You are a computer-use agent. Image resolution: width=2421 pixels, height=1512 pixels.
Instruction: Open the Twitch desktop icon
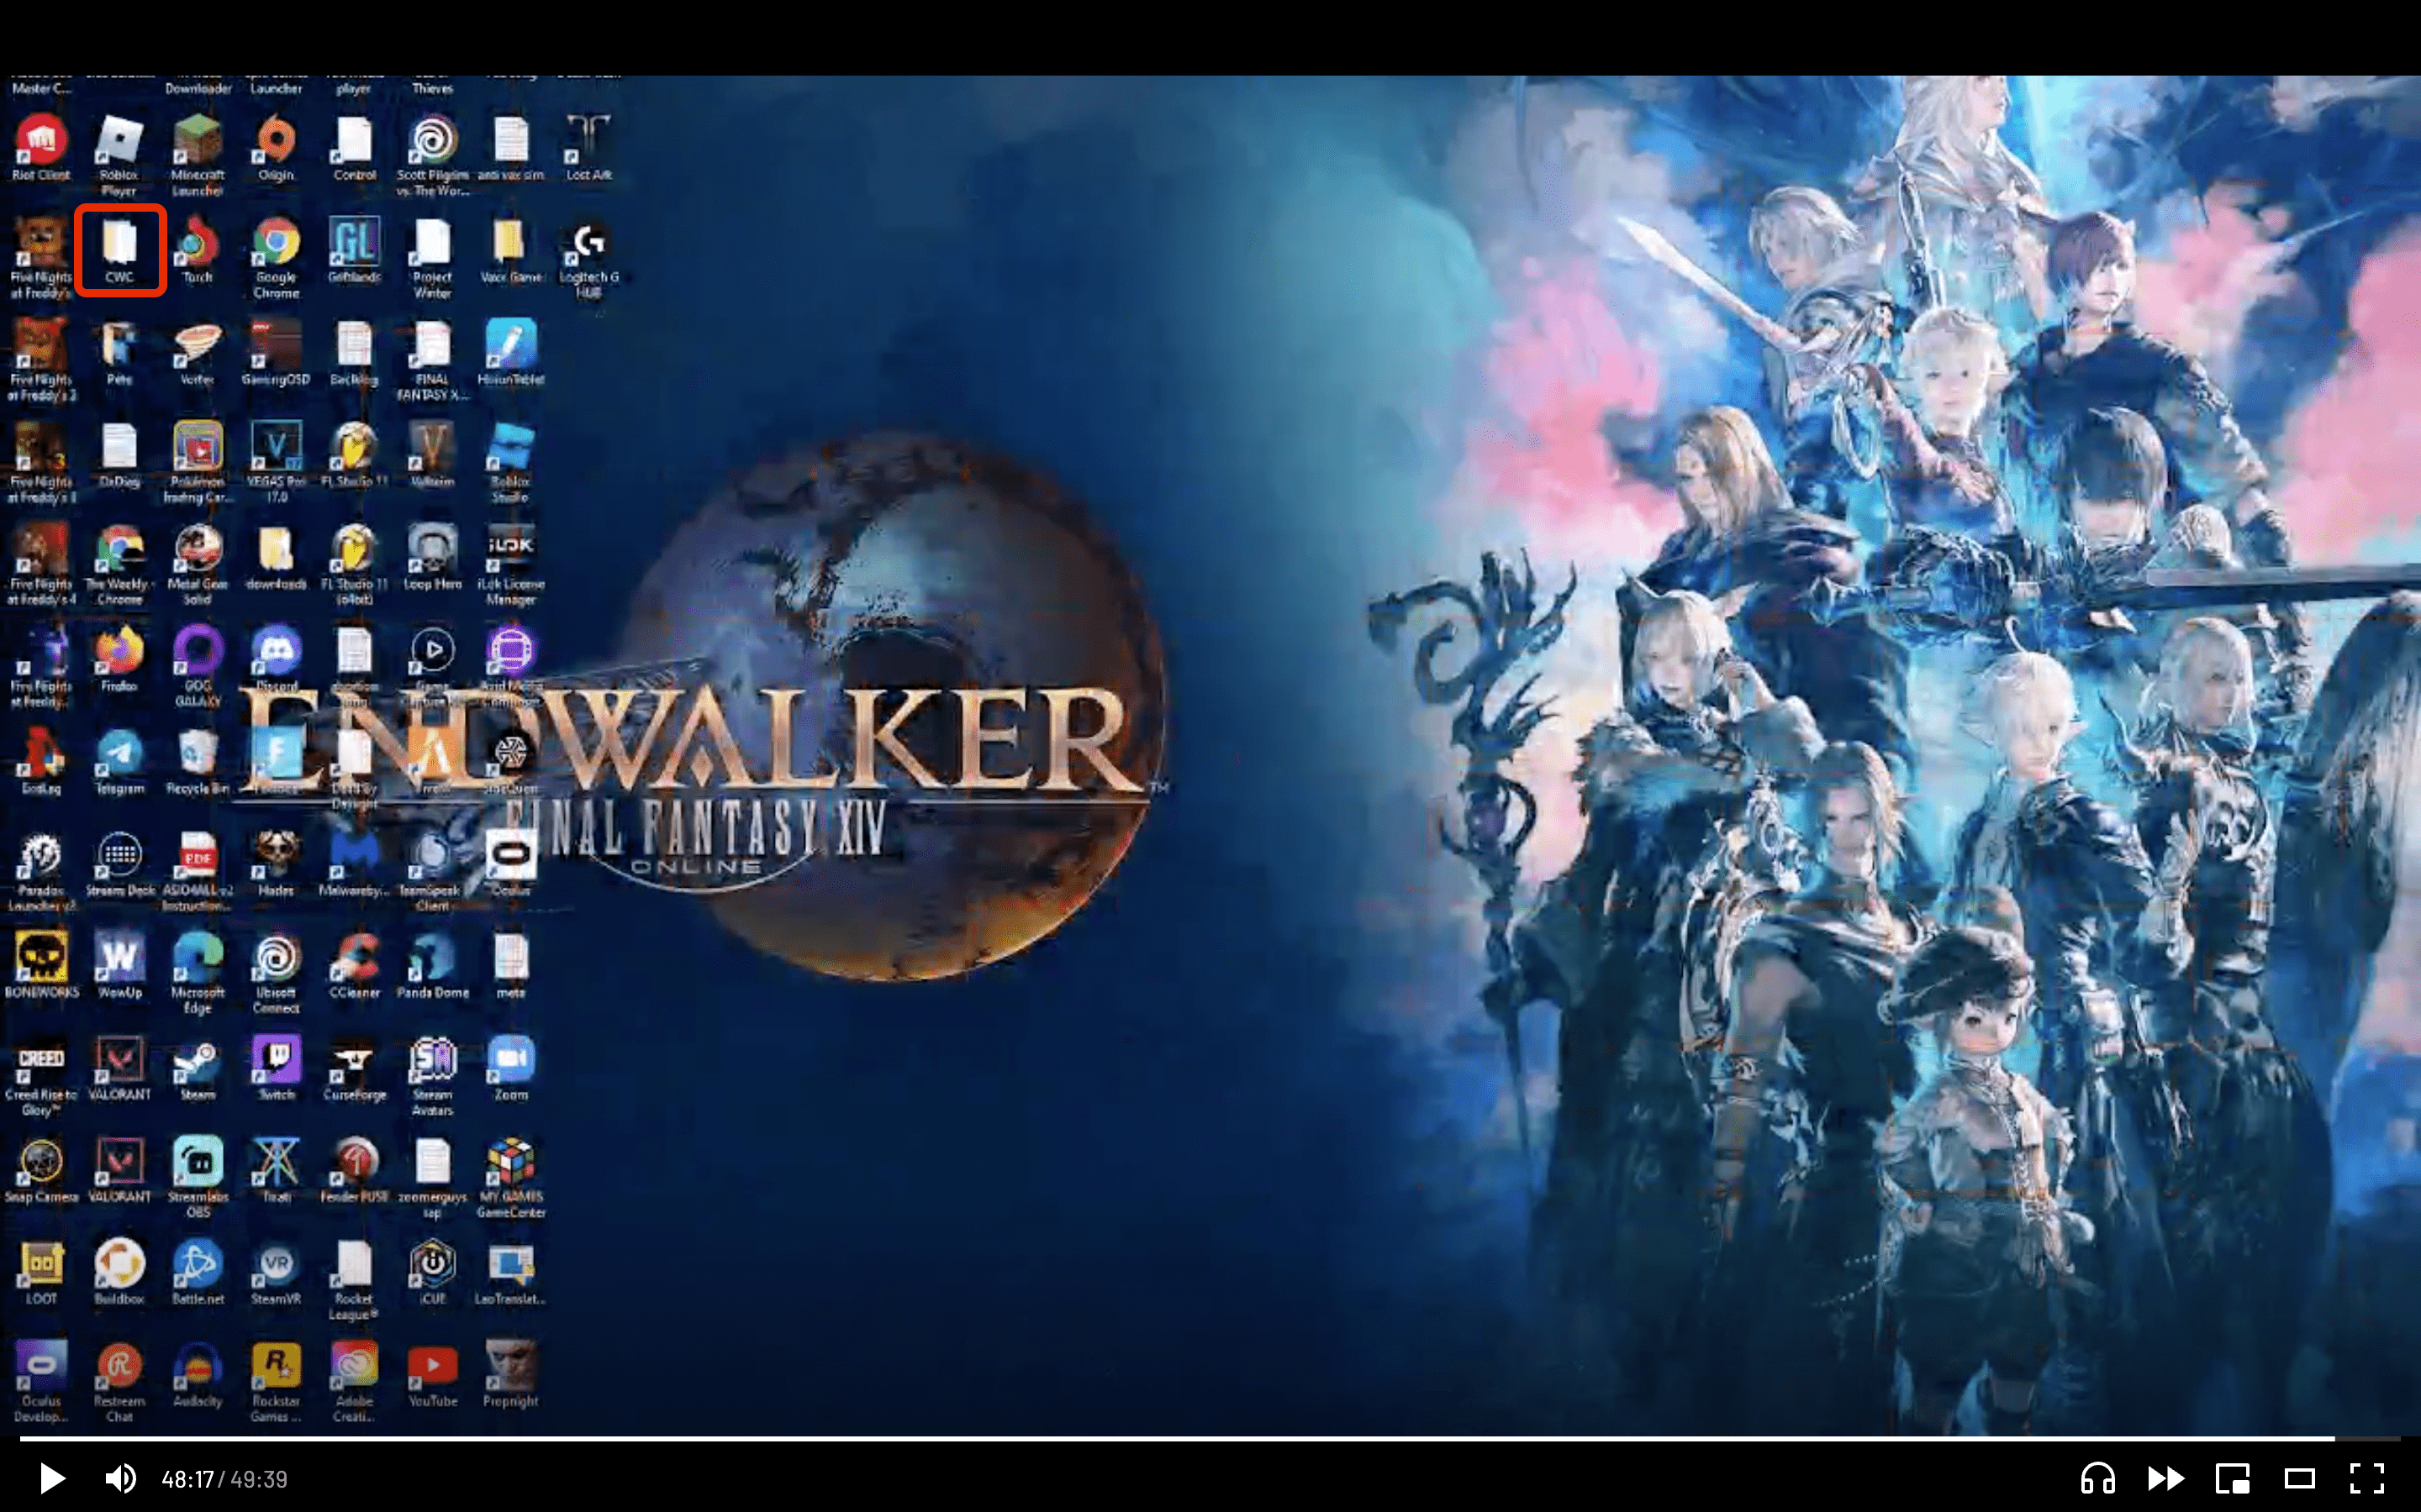(276, 1068)
